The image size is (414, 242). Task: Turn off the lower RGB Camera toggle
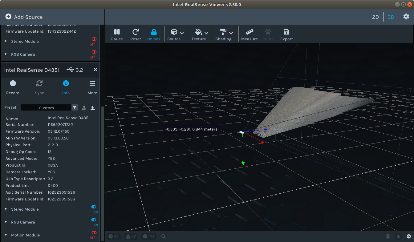coord(94,220)
